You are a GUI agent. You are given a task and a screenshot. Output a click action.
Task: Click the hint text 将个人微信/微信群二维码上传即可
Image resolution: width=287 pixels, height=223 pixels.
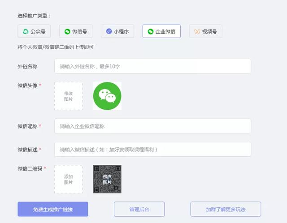click(x=56, y=47)
